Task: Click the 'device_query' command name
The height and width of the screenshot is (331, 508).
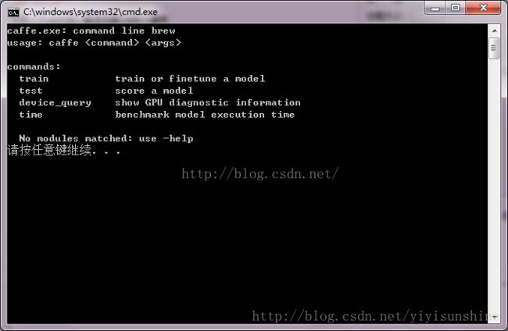Action: click(x=55, y=103)
